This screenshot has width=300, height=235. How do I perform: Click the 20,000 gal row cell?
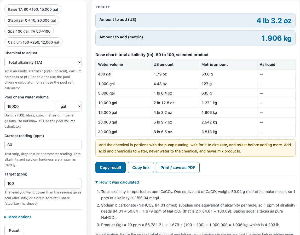123,122
